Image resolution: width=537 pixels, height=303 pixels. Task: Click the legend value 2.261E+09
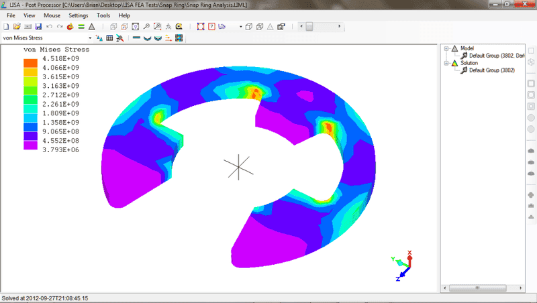[60, 104]
